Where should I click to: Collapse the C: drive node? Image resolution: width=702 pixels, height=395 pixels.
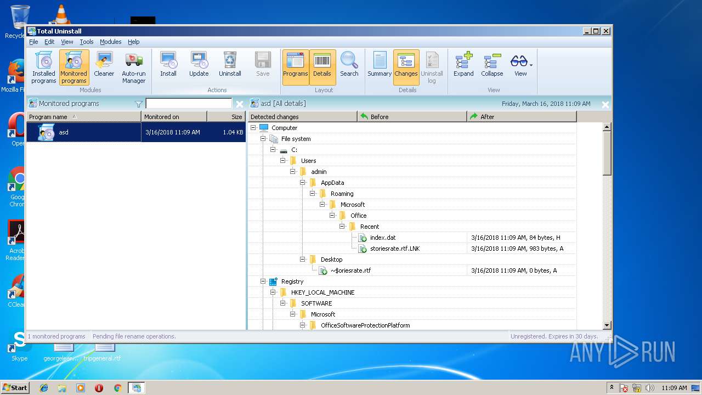click(273, 150)
